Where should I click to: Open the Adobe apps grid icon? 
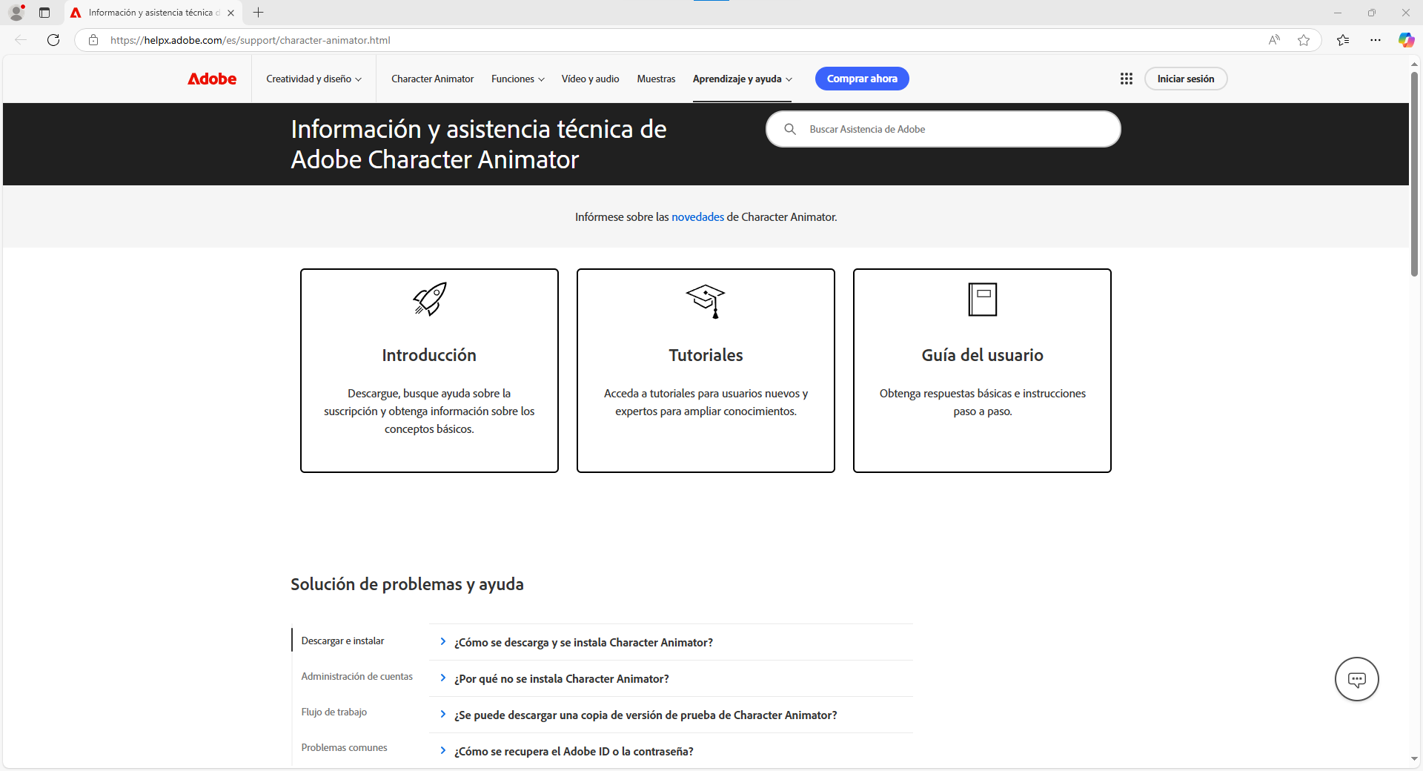1127,79
